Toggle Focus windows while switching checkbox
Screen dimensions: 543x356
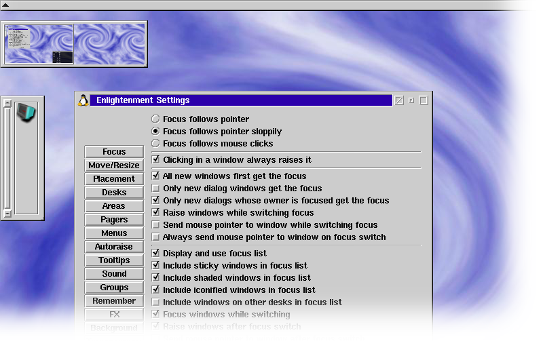(x=156, y=314)
